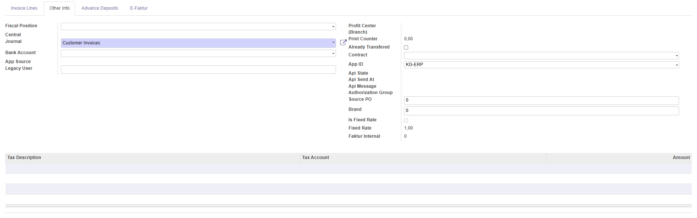Expand the Bank Account dropdown
Screen dimensions: 697x218
pos(198,53)
